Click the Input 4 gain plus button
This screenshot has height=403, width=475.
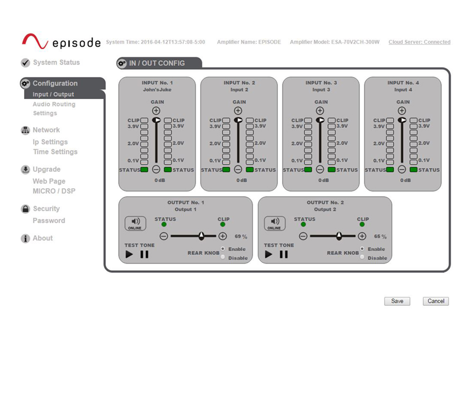pyautogui.click(x=402, y=110)
